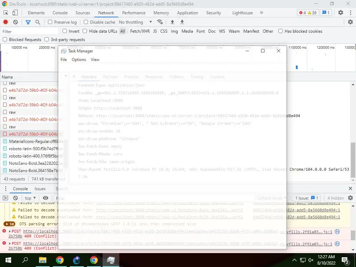Open File Explorer from taskbar

click(42, 260)
